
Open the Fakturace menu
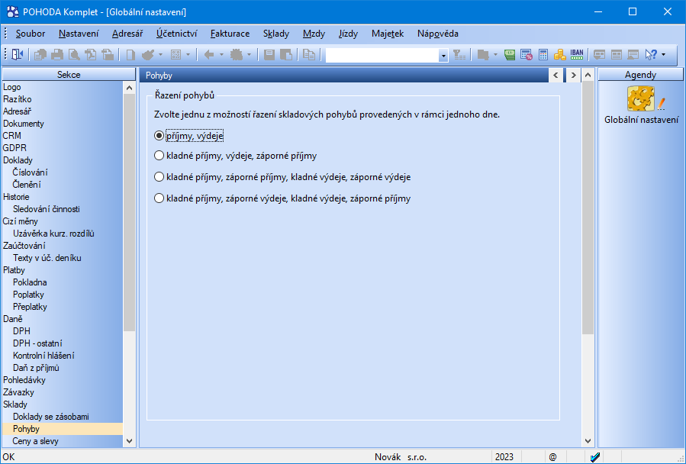click(230, 34)
